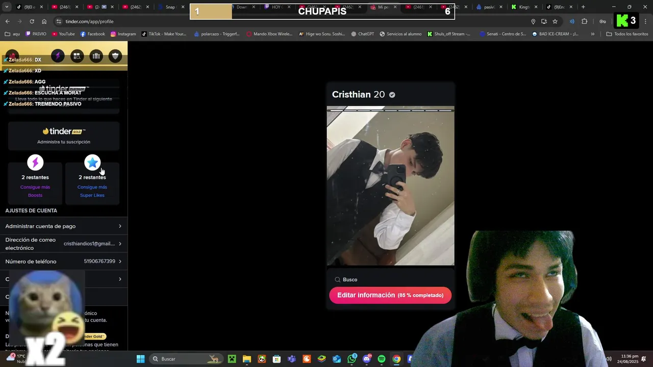Screen dimensions: 653x367
Task: Click the tinder.com/app/profile address bar
Action: click(x=291, y=21)
